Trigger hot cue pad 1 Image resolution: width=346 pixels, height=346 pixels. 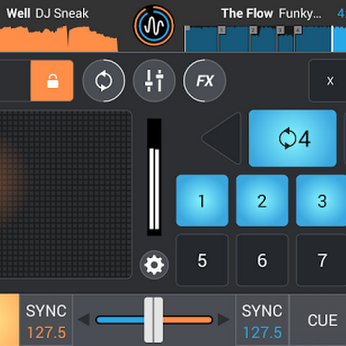pyautogui.click(x=202, y=201)
